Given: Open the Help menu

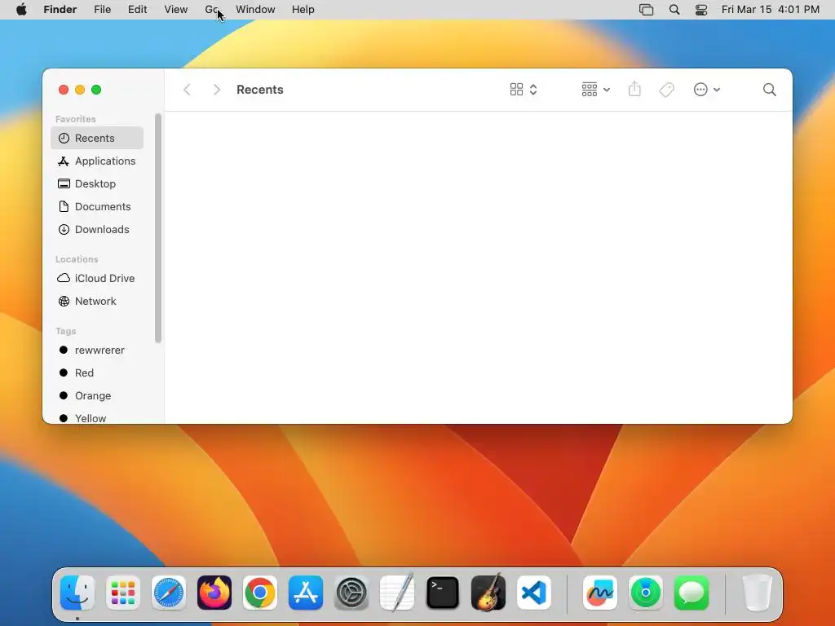Looking at the screenshot, I should pyautogui.click(x=303, y=10).
